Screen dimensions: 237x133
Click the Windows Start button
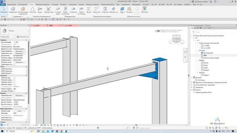click(x=2, y=132)
